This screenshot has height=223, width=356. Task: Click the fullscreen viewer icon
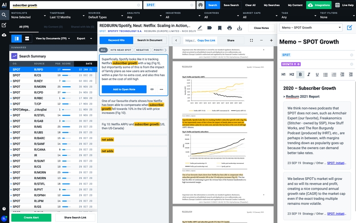tap(251, 40)
